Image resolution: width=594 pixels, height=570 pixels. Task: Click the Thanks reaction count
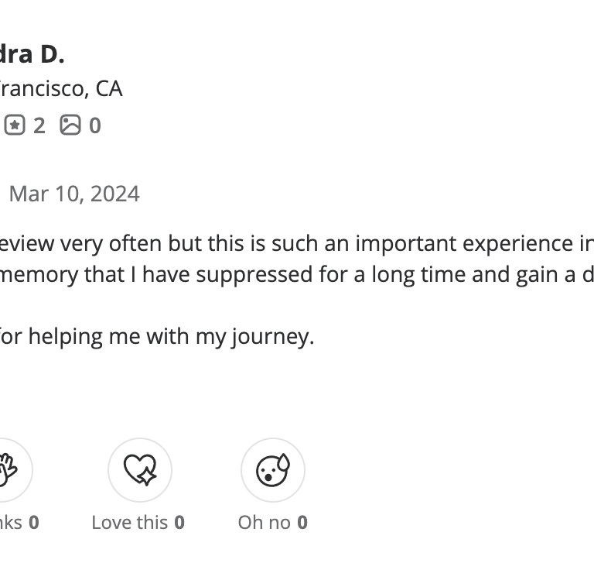pos(34,523)
